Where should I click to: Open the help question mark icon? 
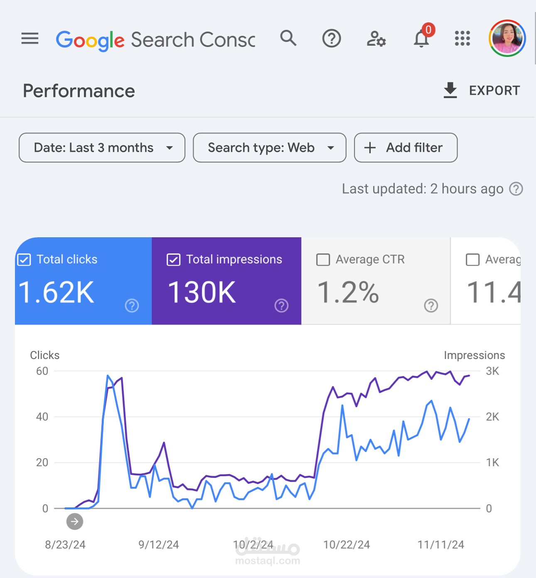[332, 39]
